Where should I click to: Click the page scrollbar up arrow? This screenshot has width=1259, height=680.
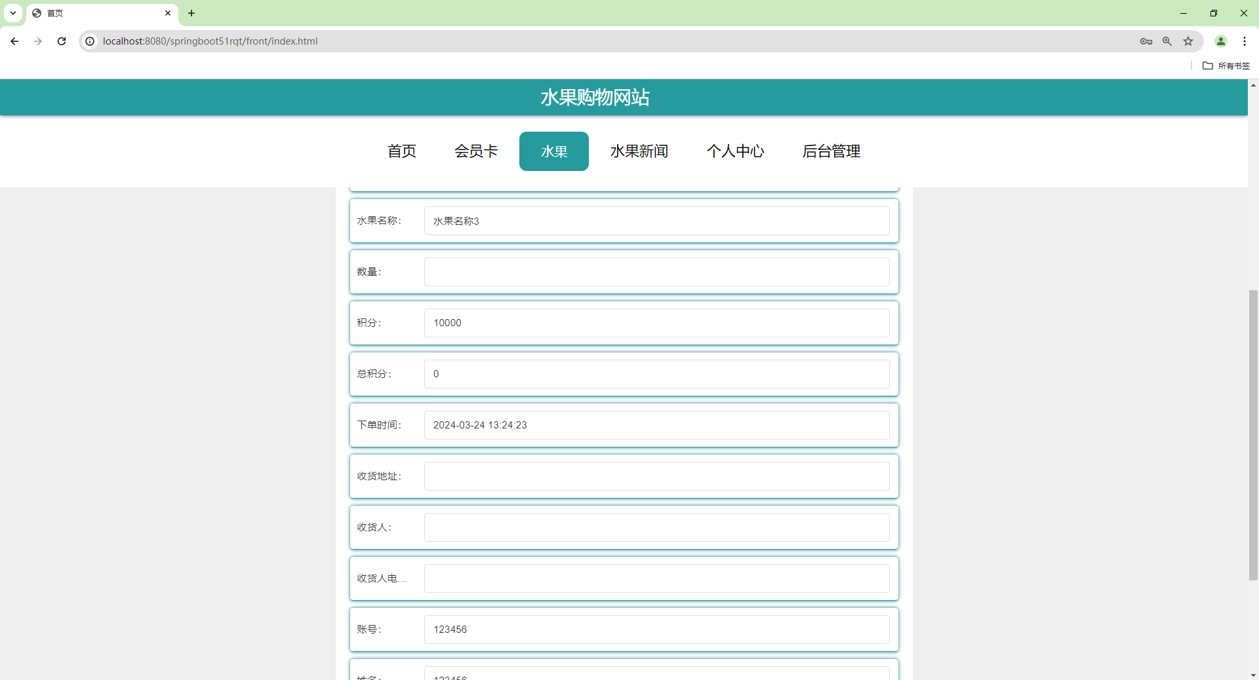click(x=1252, y=85)
